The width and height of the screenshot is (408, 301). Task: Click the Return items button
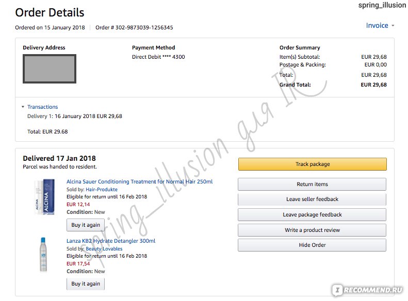tap(312, 185)
